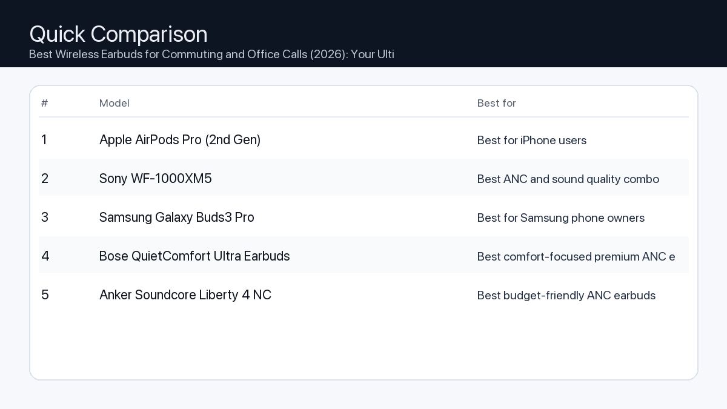This screenshot has width=727, height=409.
Task: Select Best budget-friendly ANC earbuds cell
Action: 566,296
